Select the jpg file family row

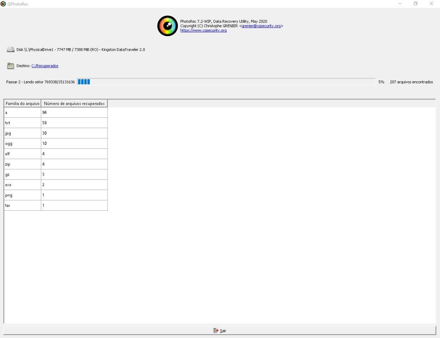coord(22,133)
